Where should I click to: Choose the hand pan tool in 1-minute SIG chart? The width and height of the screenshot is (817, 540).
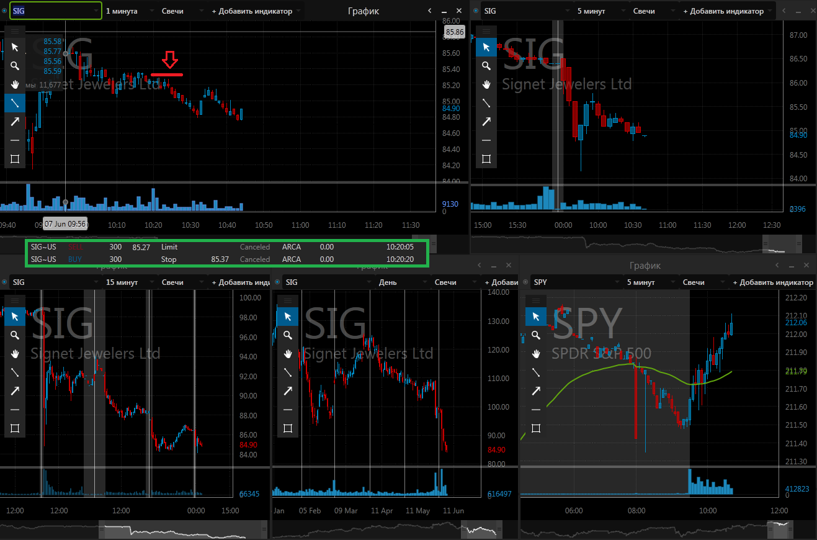click(15, 84)
